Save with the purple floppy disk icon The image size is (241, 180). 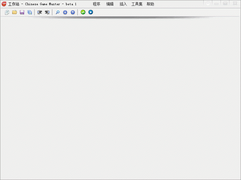coord(22,12)
